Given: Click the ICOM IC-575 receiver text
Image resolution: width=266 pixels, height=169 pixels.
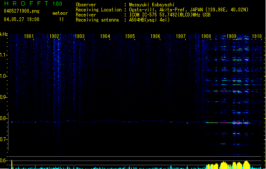Looking at the screenshot, I should (170, 15).
